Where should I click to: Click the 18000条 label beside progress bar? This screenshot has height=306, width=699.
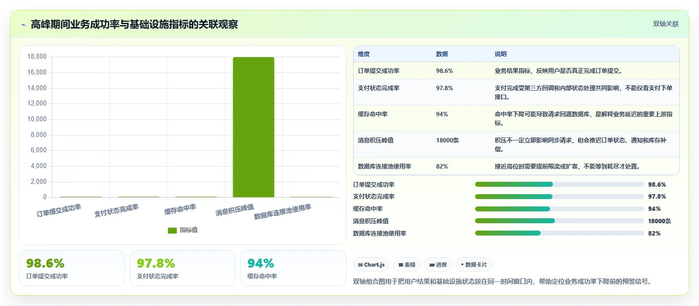pos(660,221)
